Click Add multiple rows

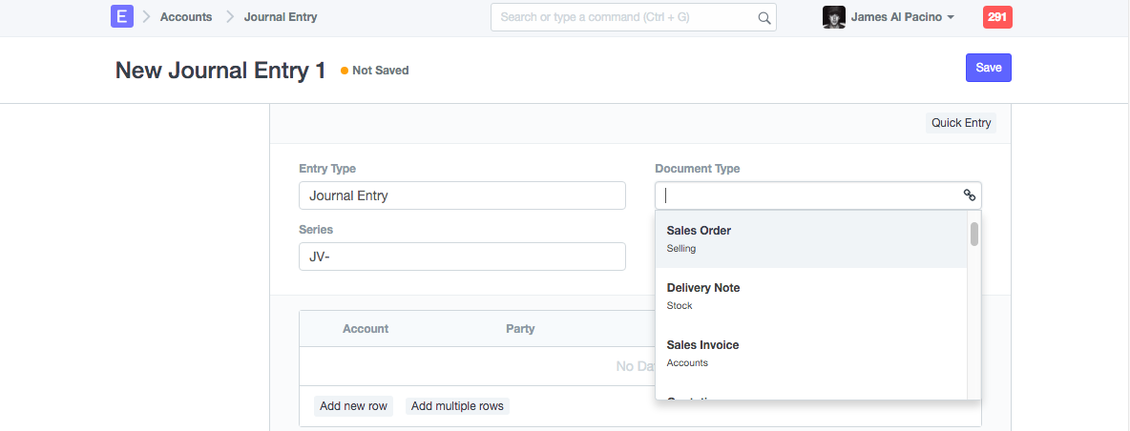pyautogui.click(x=457, y=406)
